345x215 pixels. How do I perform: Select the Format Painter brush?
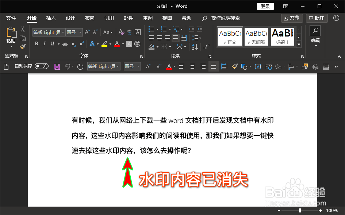[x=22, y=46]
